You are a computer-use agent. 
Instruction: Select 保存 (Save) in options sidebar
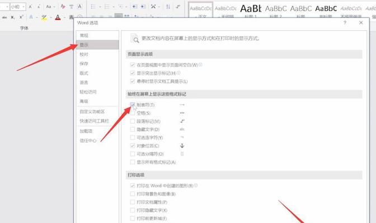(x=97, y=64)
